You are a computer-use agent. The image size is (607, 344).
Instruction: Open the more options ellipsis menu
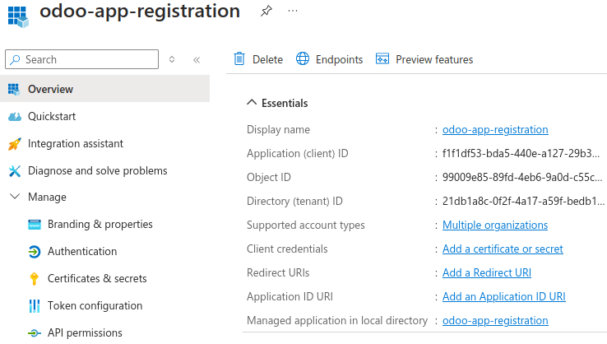pyautogui.click(x=293, y=12)
